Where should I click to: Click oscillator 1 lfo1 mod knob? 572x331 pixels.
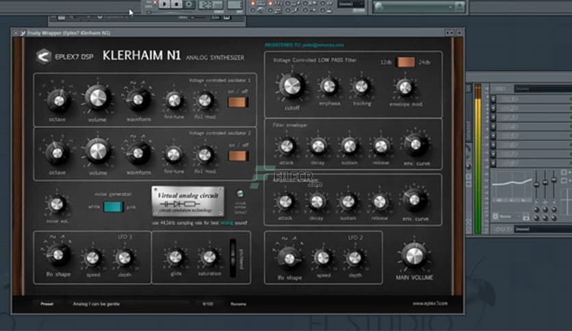point(205,100)
